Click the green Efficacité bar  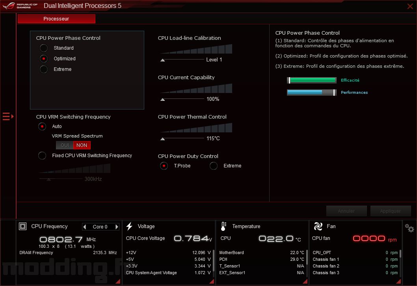click(x=312, y=80)
